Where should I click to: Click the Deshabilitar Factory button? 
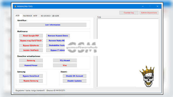(x=55, y=46)
